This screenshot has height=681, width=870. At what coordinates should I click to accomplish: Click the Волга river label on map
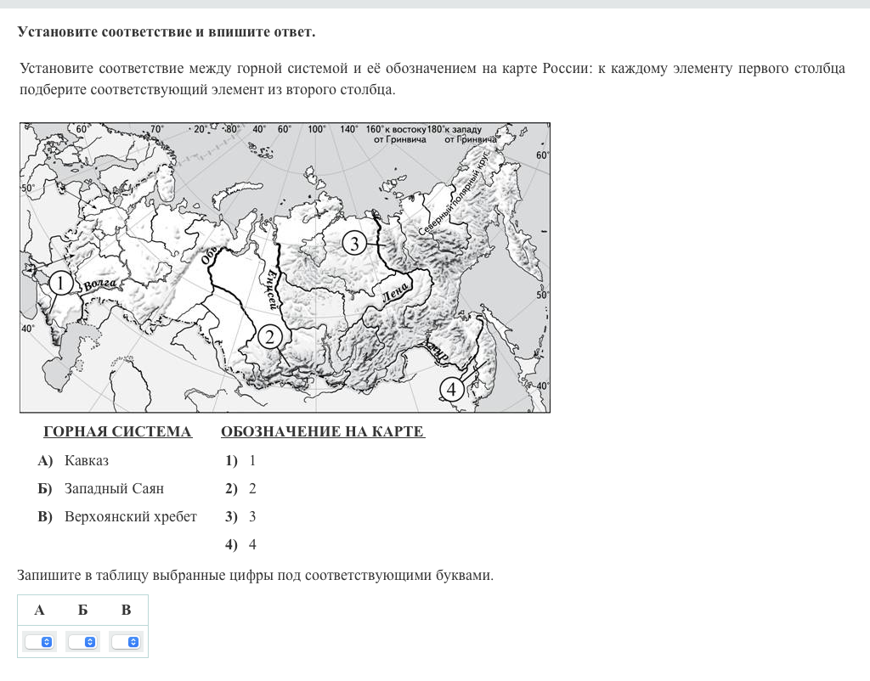(x=100, y=285)
